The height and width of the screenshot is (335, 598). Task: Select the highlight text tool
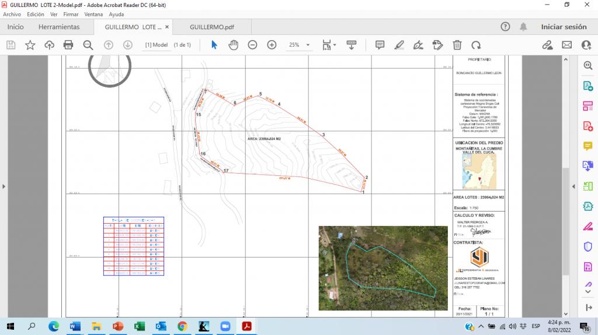pos(399,45)
